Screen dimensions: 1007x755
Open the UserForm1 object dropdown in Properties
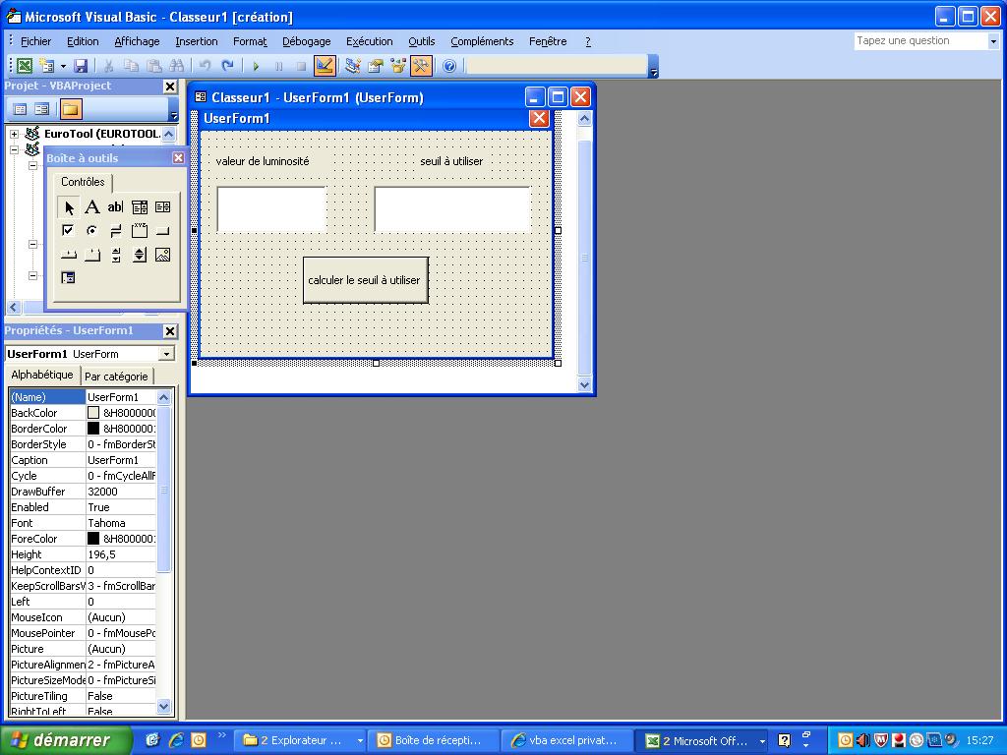pos(166,354)
